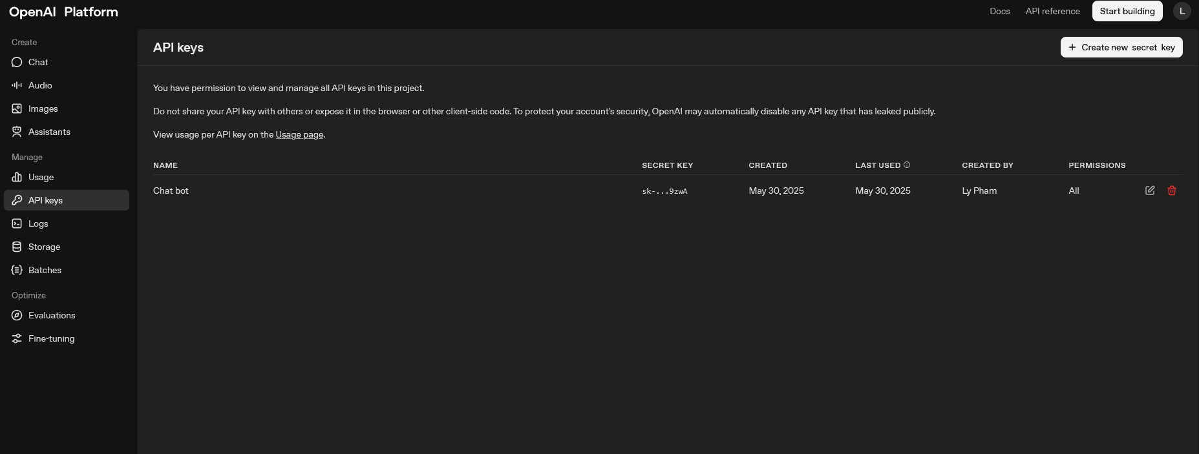Select the Logs sidebar label

38,223
